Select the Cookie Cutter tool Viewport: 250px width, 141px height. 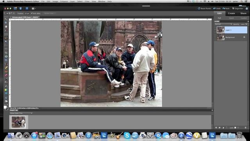6,56
